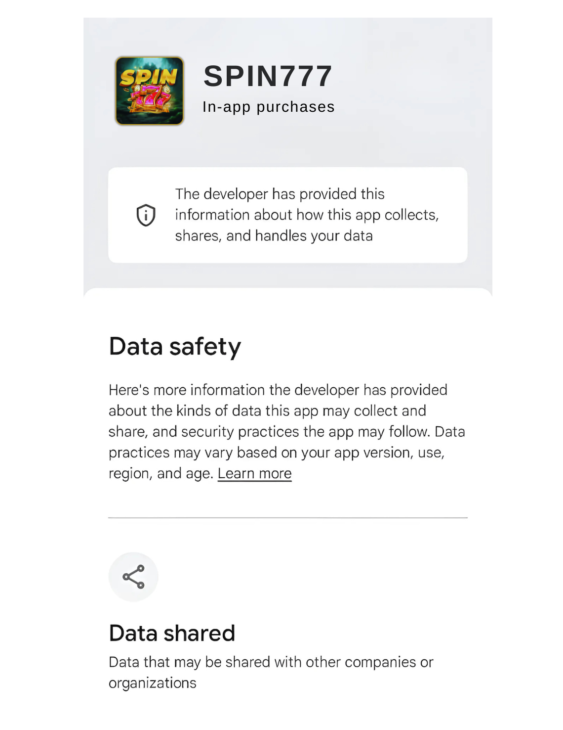Tap the share icon above Data shared
The height and width of the screenshot is (730, 563).
(x=133, y=577)
